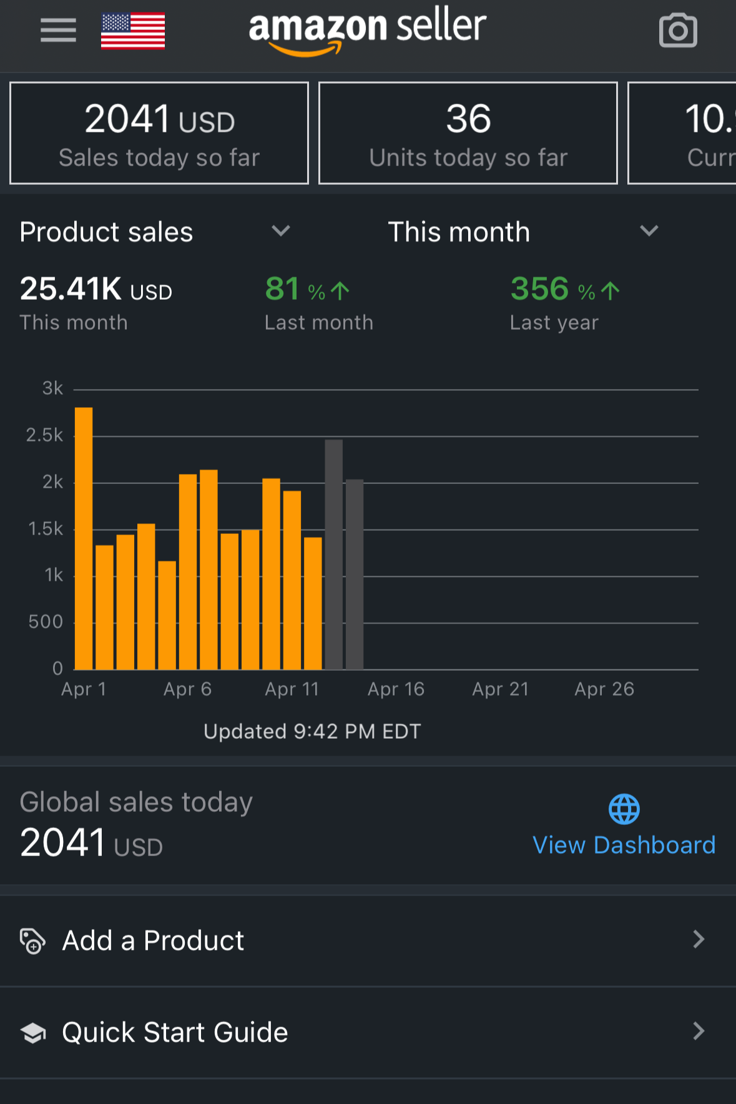Open the This month period dropdown
The image size is (736, 1104).
(x=649, y=232)
